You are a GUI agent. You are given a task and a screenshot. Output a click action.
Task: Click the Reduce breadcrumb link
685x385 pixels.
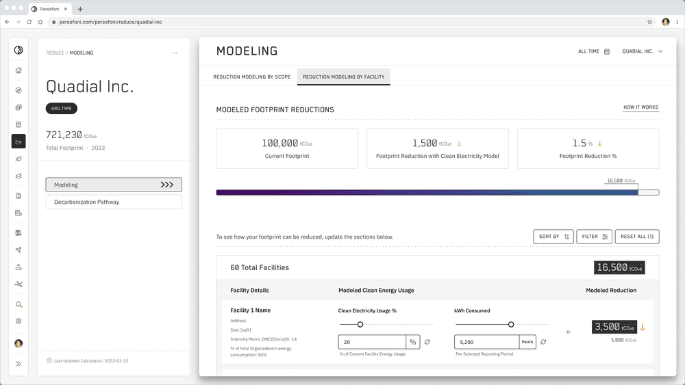pyautogui.click(x=55, y=53)
